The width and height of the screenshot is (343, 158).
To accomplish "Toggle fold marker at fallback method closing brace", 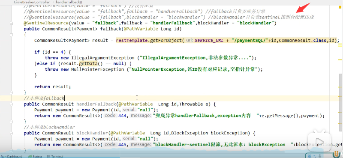I will [x=11, y=92].
